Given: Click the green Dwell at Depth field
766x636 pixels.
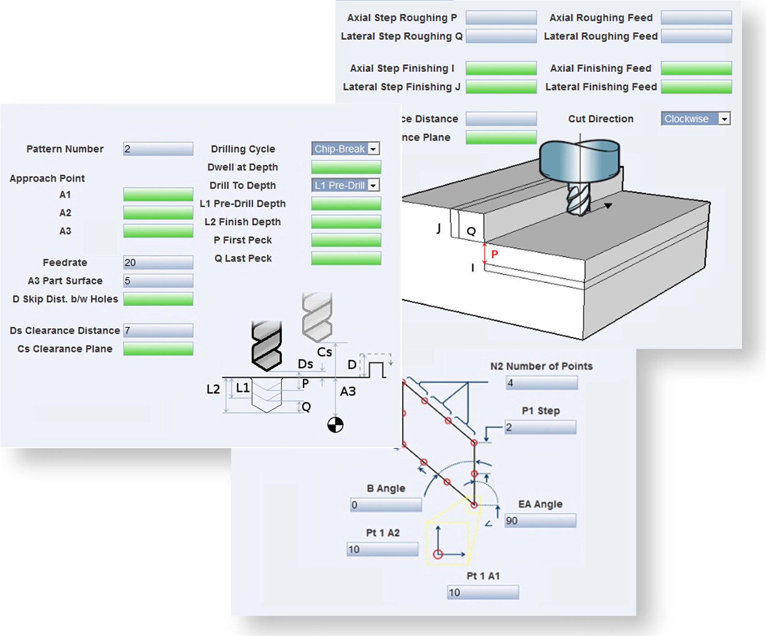Looking at the screenshot, I should tap(346, 168).
